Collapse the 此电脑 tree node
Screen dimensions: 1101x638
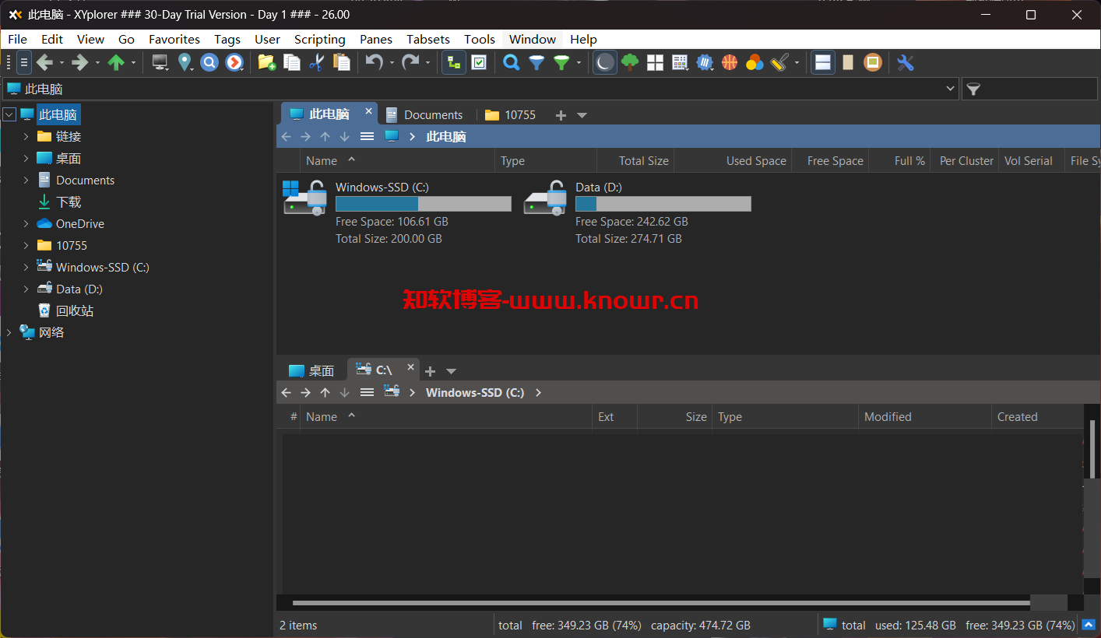(9, 114)
